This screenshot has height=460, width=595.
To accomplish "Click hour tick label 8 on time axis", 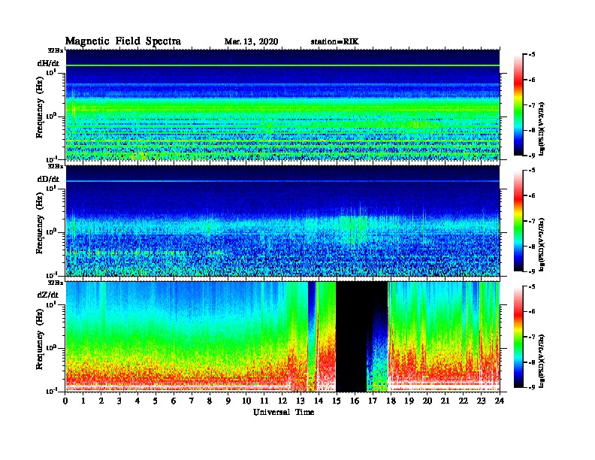I will 210,401.
